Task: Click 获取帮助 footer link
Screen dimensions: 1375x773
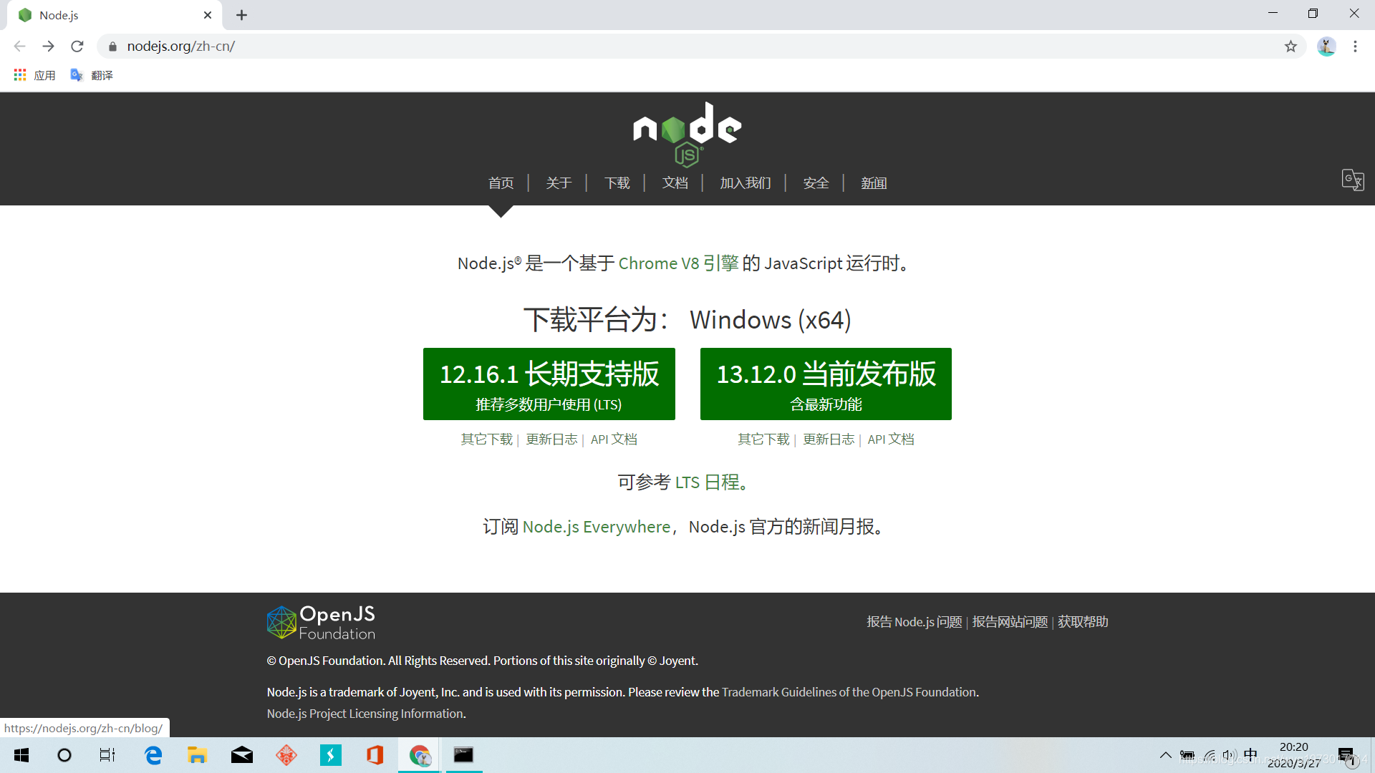Action: [1083, 622]
